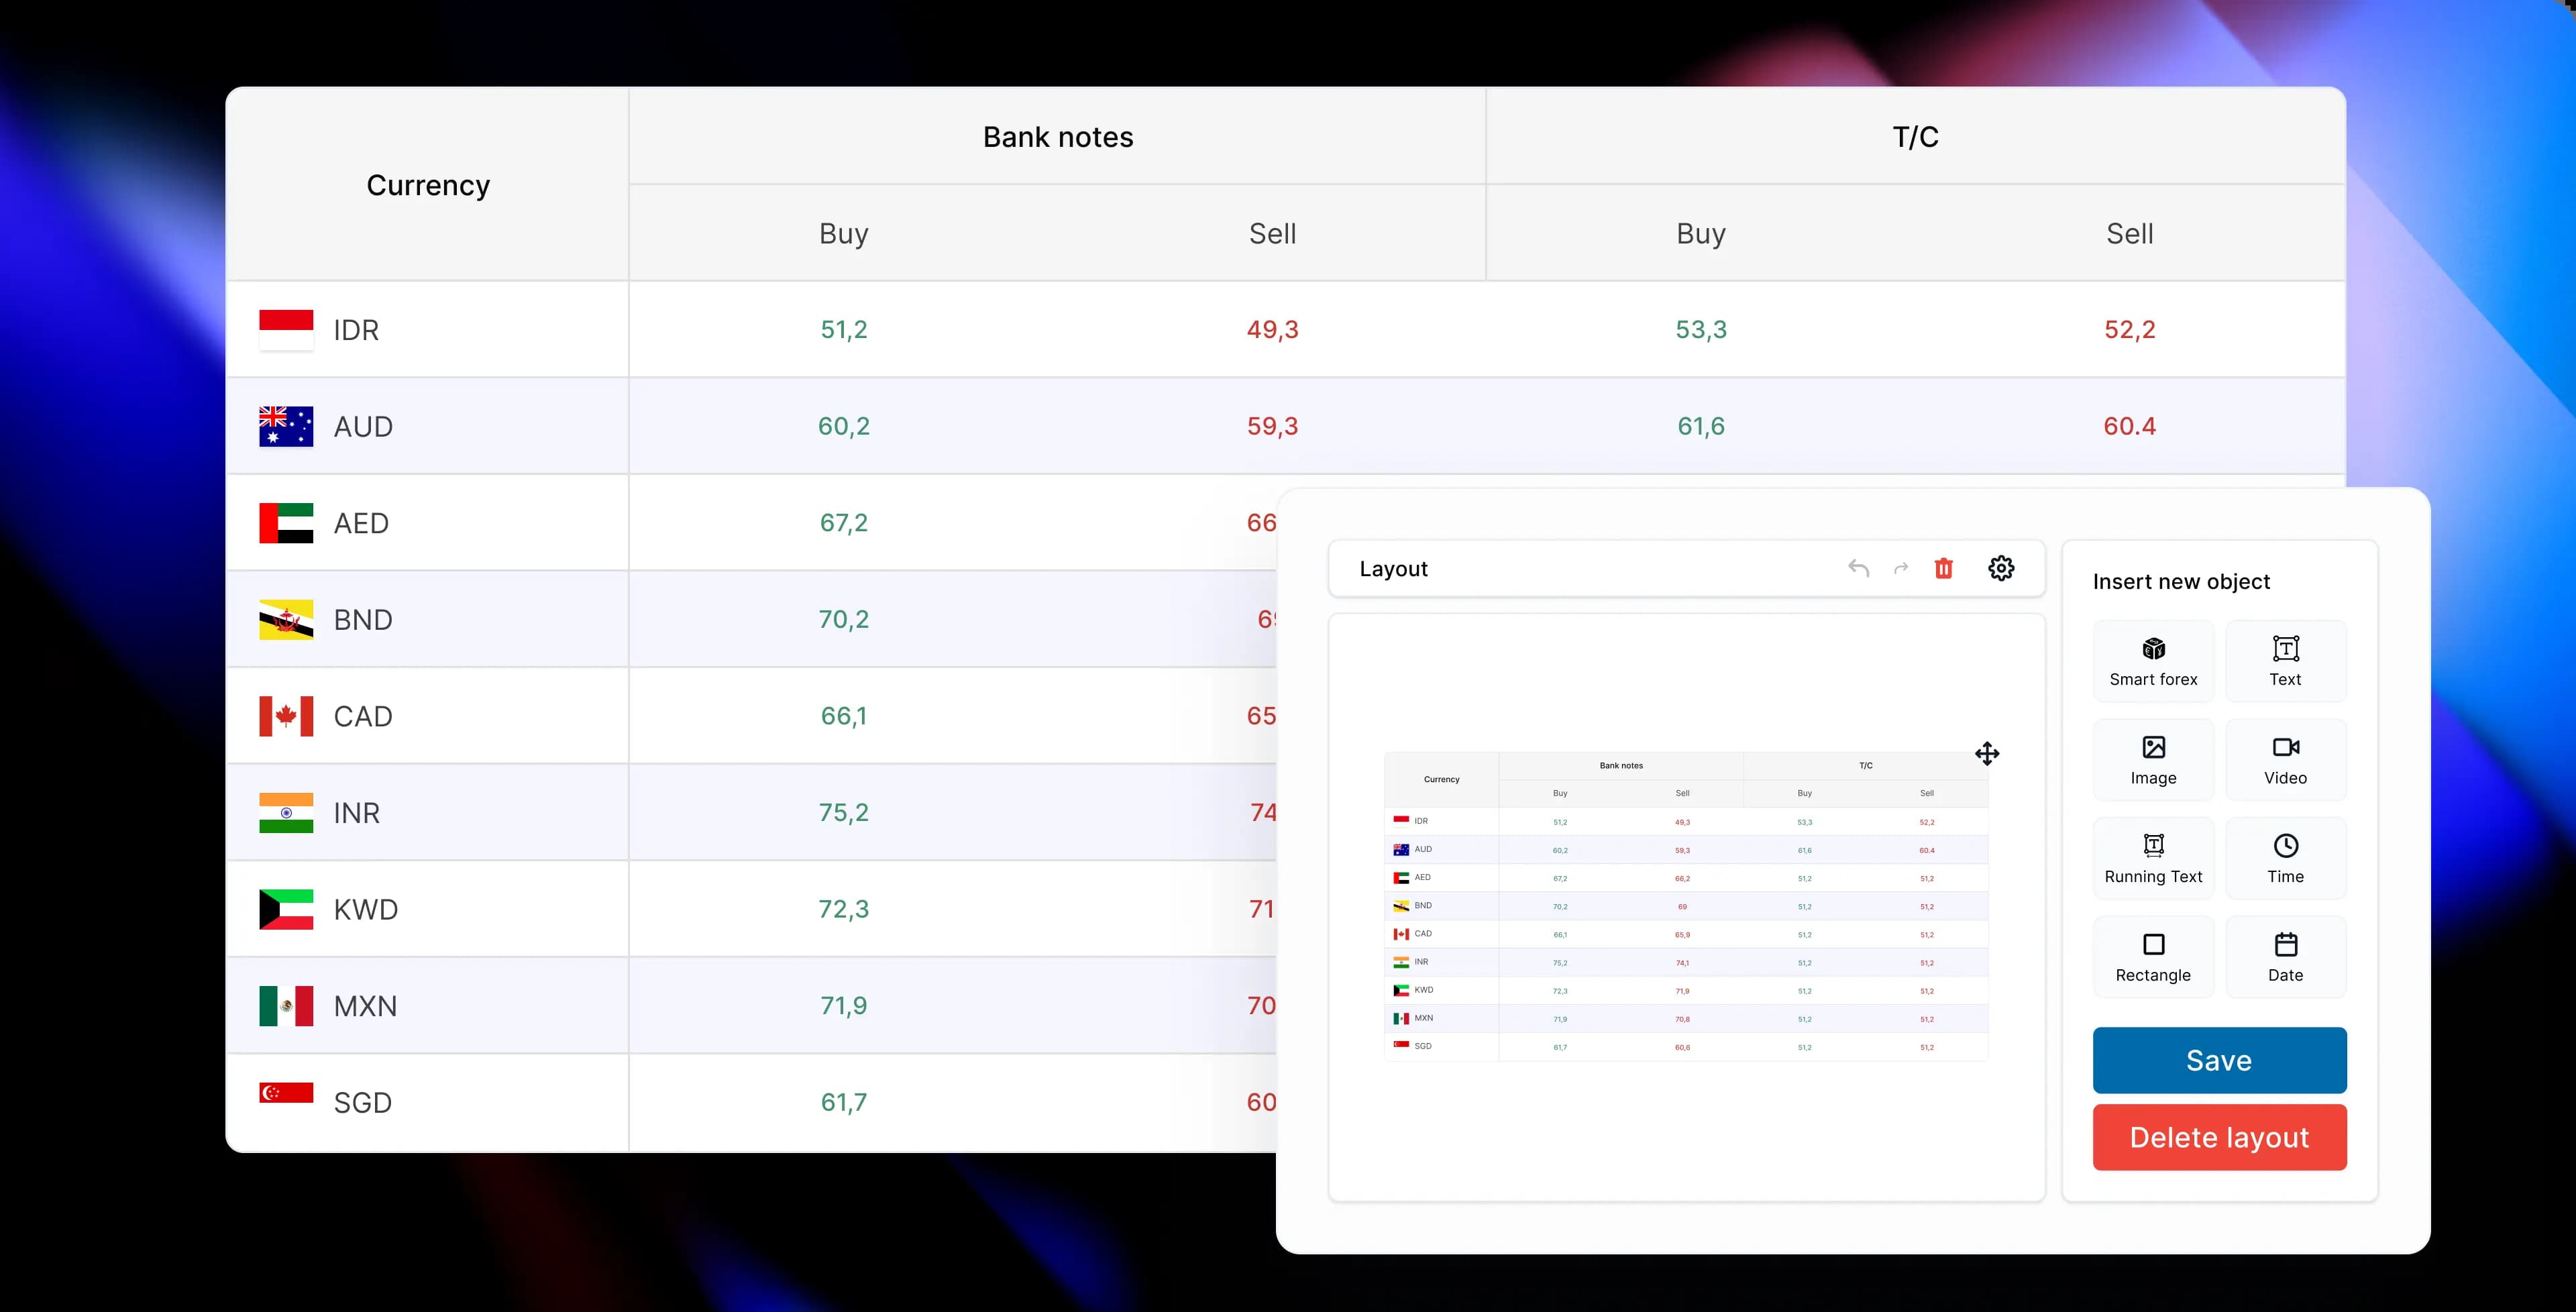Click AUD sell value 59,3
Screen dimensions: 2576x1312
[x=1272, y=426]
